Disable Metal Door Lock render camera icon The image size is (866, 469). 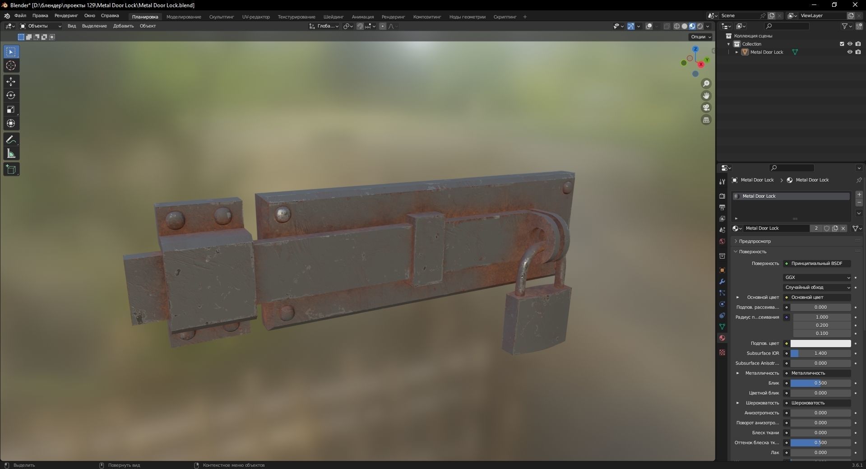858,52
